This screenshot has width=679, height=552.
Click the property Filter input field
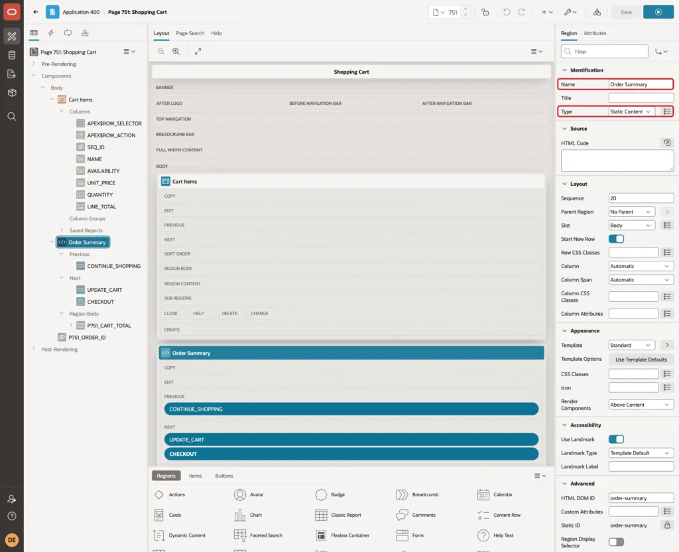605,52
